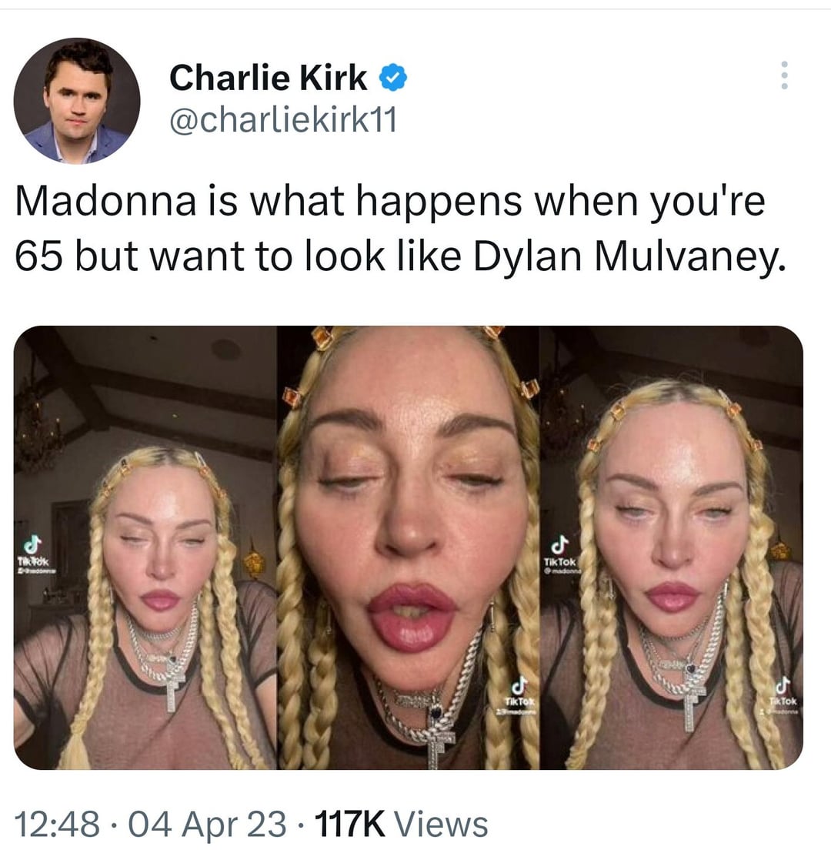The image size is (831, 860).
Task: View the left photo in the tweet
Action: (x=145, y=547)
